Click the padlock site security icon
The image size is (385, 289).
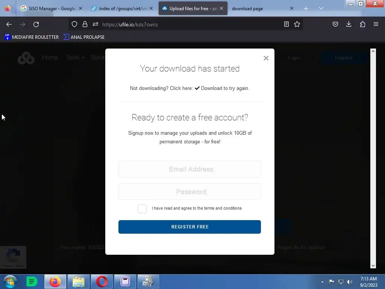(x=85, y=24)
